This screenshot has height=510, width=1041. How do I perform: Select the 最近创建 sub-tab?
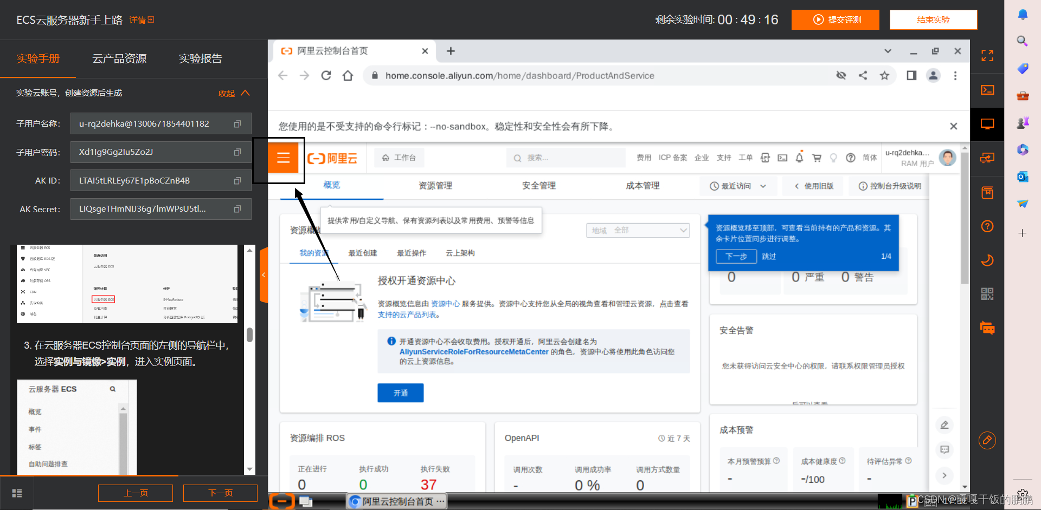click(362, 253)
